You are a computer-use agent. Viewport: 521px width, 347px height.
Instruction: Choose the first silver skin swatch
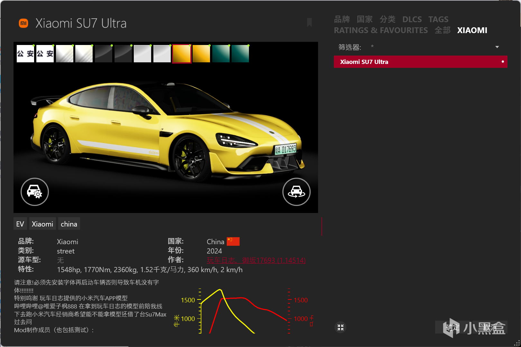point(142,54)
